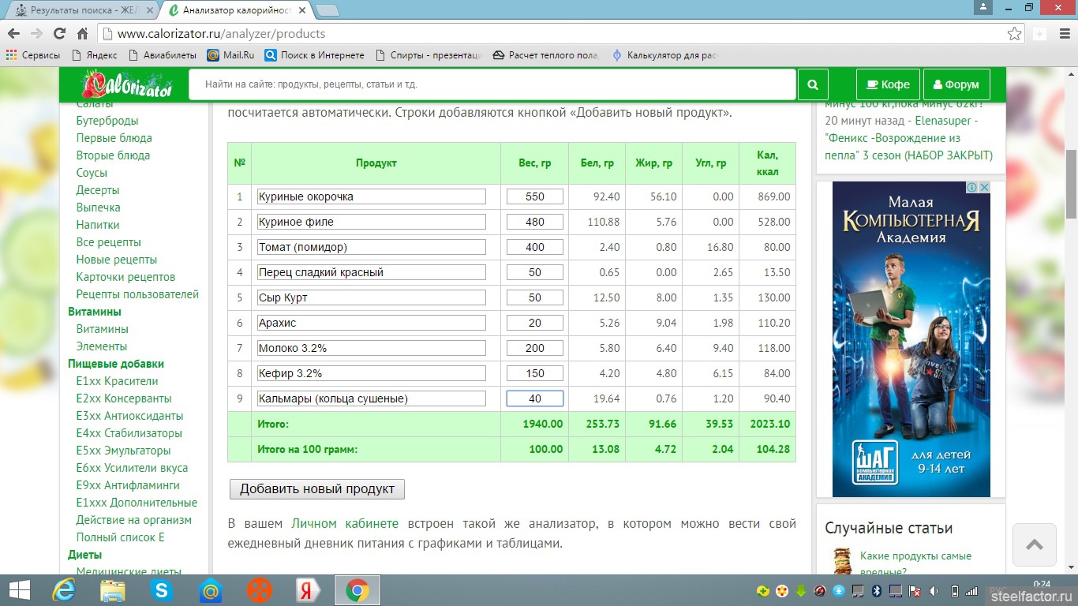Click the Chrome taskbar icon
The height and width of the screenshot is (606, 1078).
click(x=357, y=590)
